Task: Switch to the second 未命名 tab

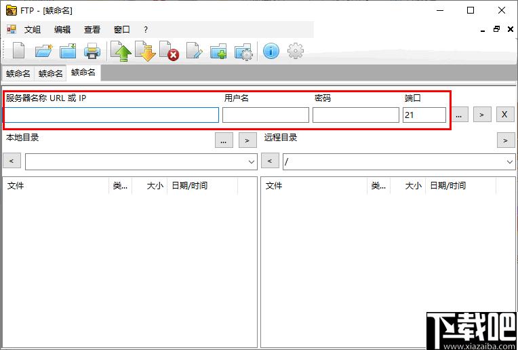Action: click(51, 73)
